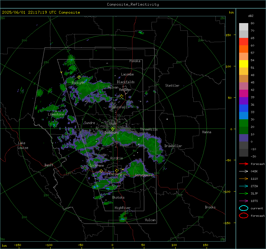Viewport: 266px width, 249px height.
Task: Click the Strathmore town label
Action: point(144,175)
